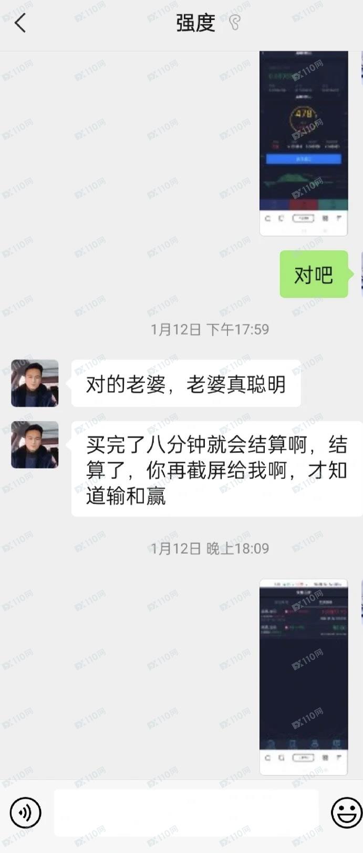This screenshot has height=853, width=363.
Task: Tap the chat title "强度"
Action: click(195, 23)
